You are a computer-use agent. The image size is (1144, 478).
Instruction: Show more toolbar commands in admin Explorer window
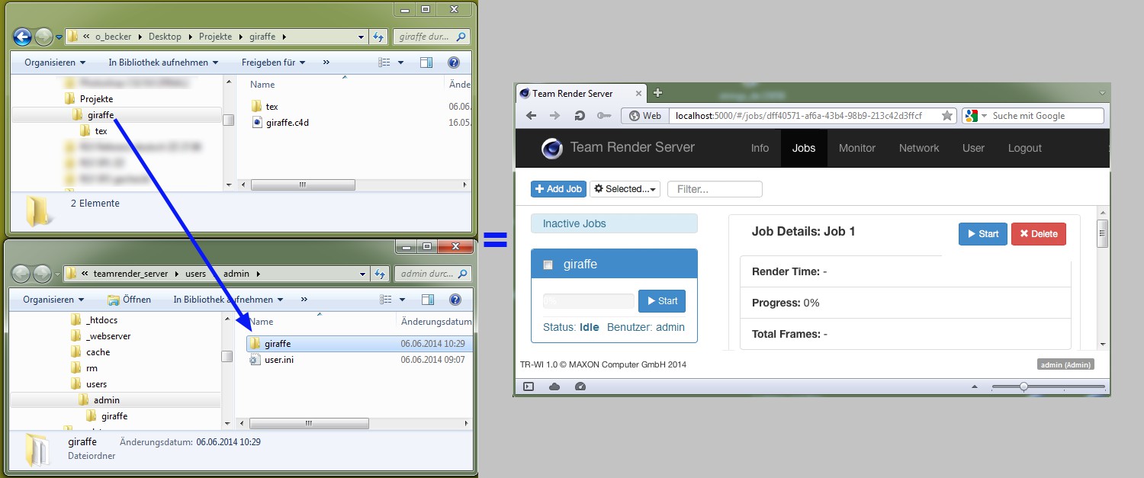coord(304,300)
